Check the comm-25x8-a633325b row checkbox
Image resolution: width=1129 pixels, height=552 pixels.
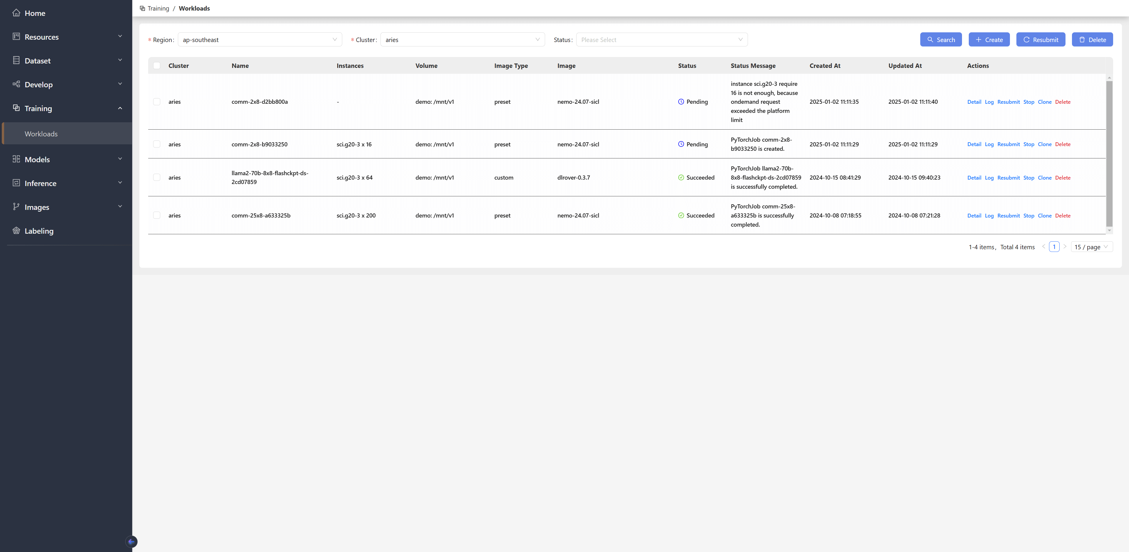pyautogui.click(x=156, y=215)
